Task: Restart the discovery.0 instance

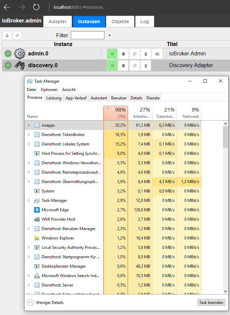Action: [x=135, y=65]
